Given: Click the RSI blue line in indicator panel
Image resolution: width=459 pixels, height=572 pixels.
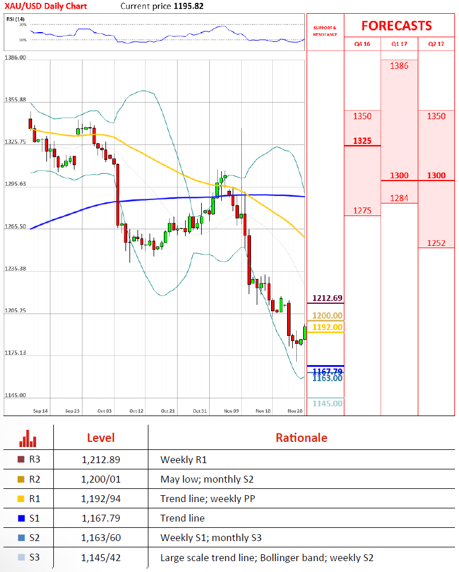Looking at the screenshot, I should click(x=167, y=36).
